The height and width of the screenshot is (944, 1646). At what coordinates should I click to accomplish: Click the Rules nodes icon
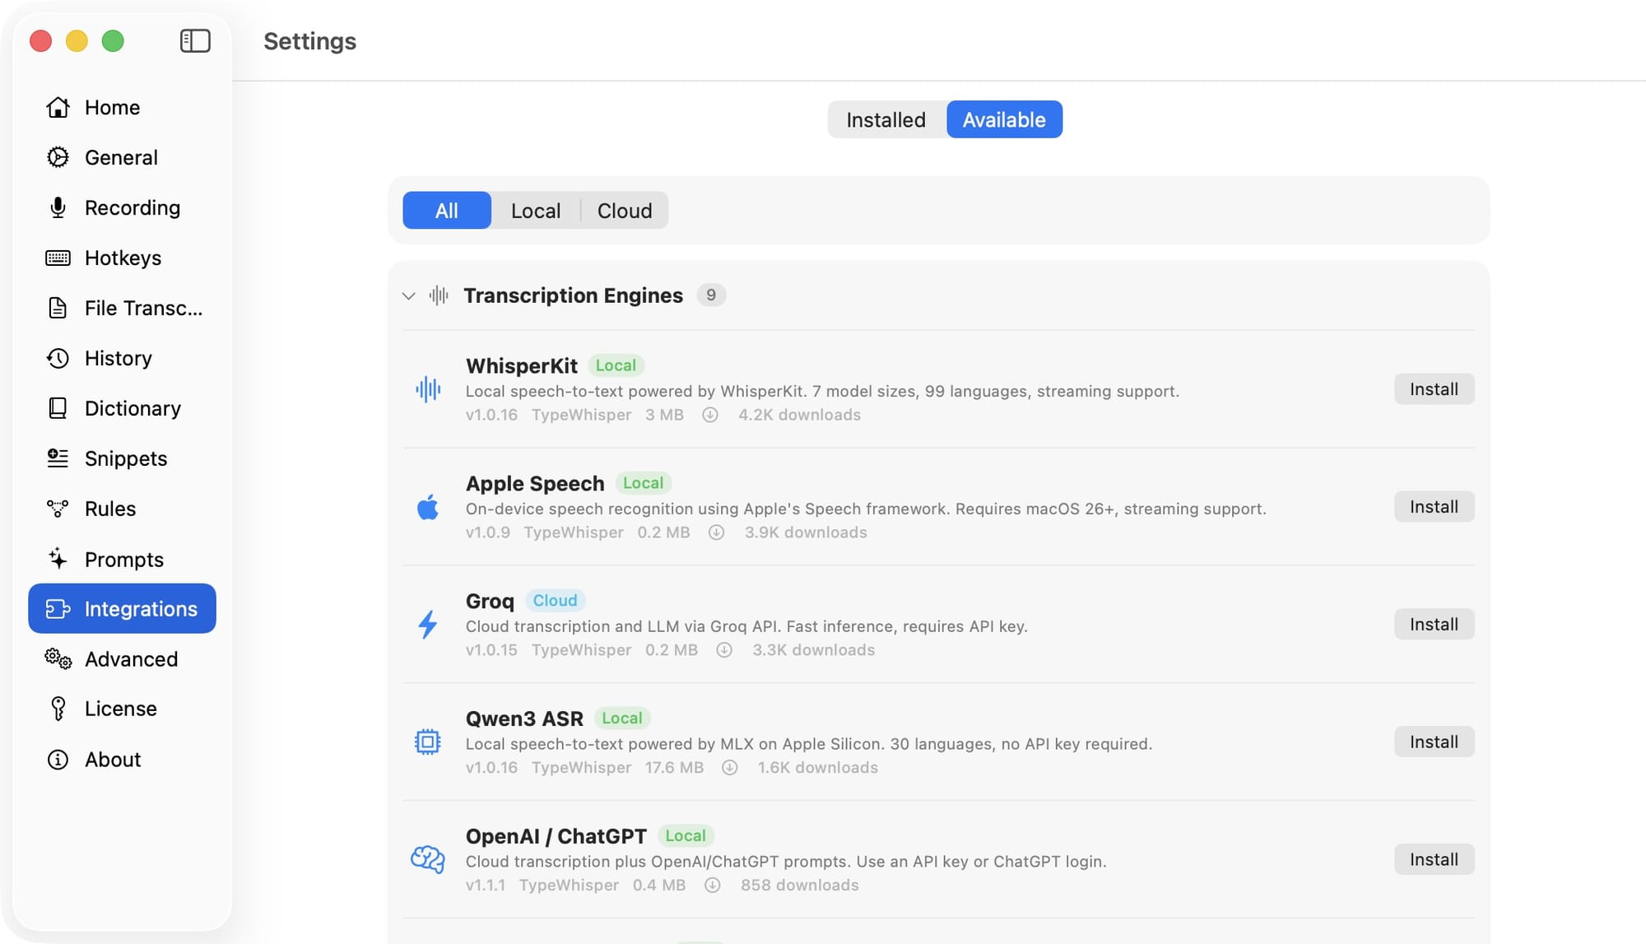[58, 509]
